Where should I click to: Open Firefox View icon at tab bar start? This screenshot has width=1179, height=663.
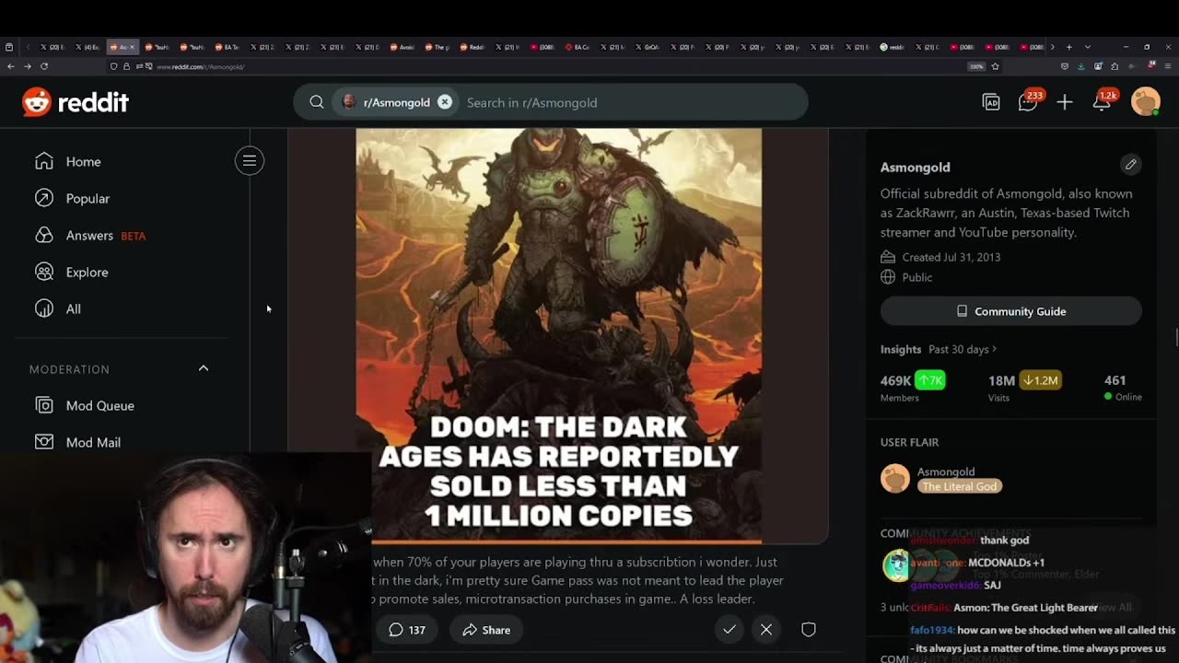(9, 47)
